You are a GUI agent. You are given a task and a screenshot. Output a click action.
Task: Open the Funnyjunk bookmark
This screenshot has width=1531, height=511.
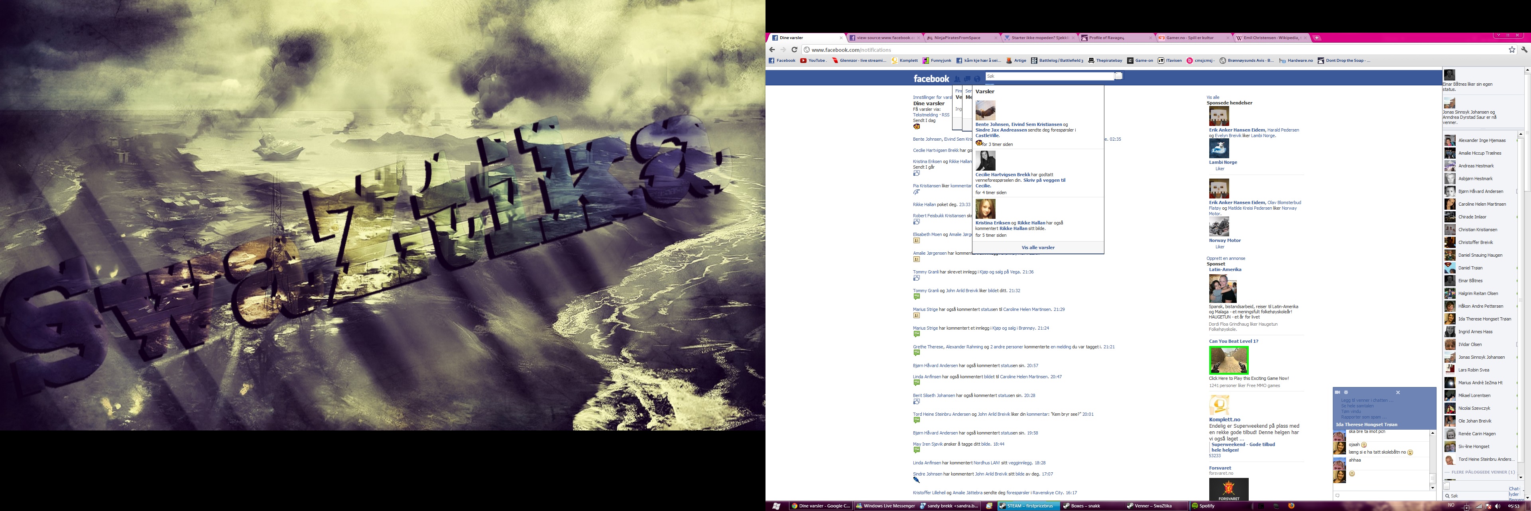[x=937, y=61]
